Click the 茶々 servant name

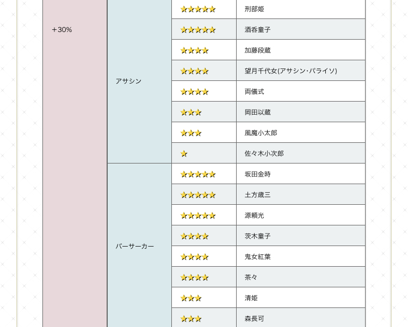pos(251,278)
